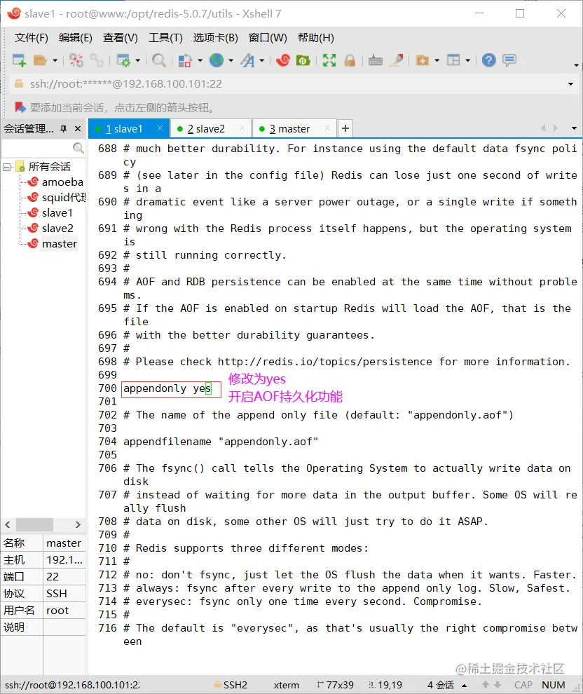
Task: Open the 选项卡(B) menu
Action: [215, 38]
